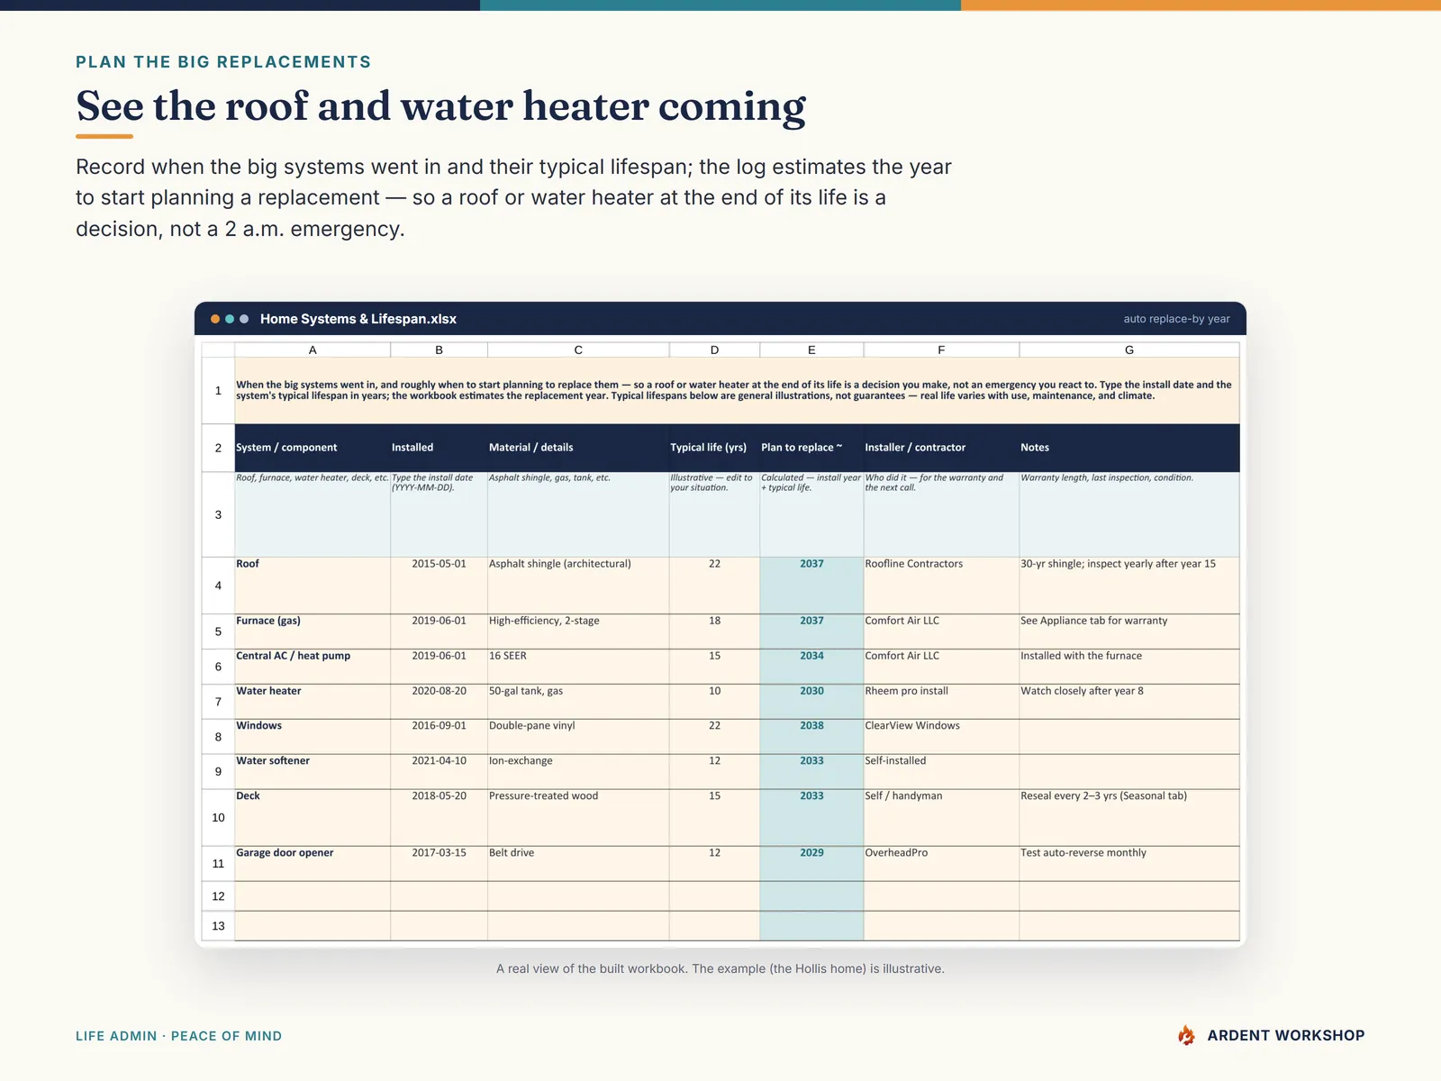
Task: Click the 'System / component' header cell
Action: 313,448
